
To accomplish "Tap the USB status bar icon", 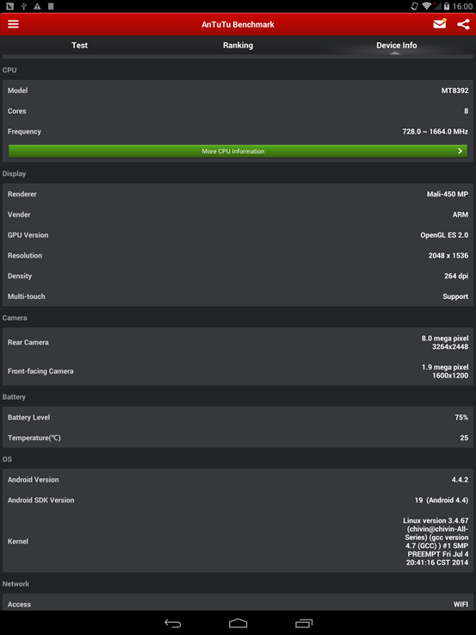I will click(x=24, y=6).
